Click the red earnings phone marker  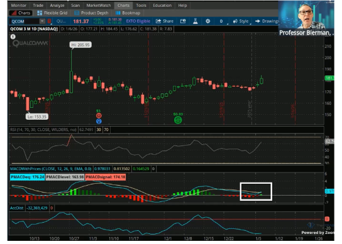99,115
